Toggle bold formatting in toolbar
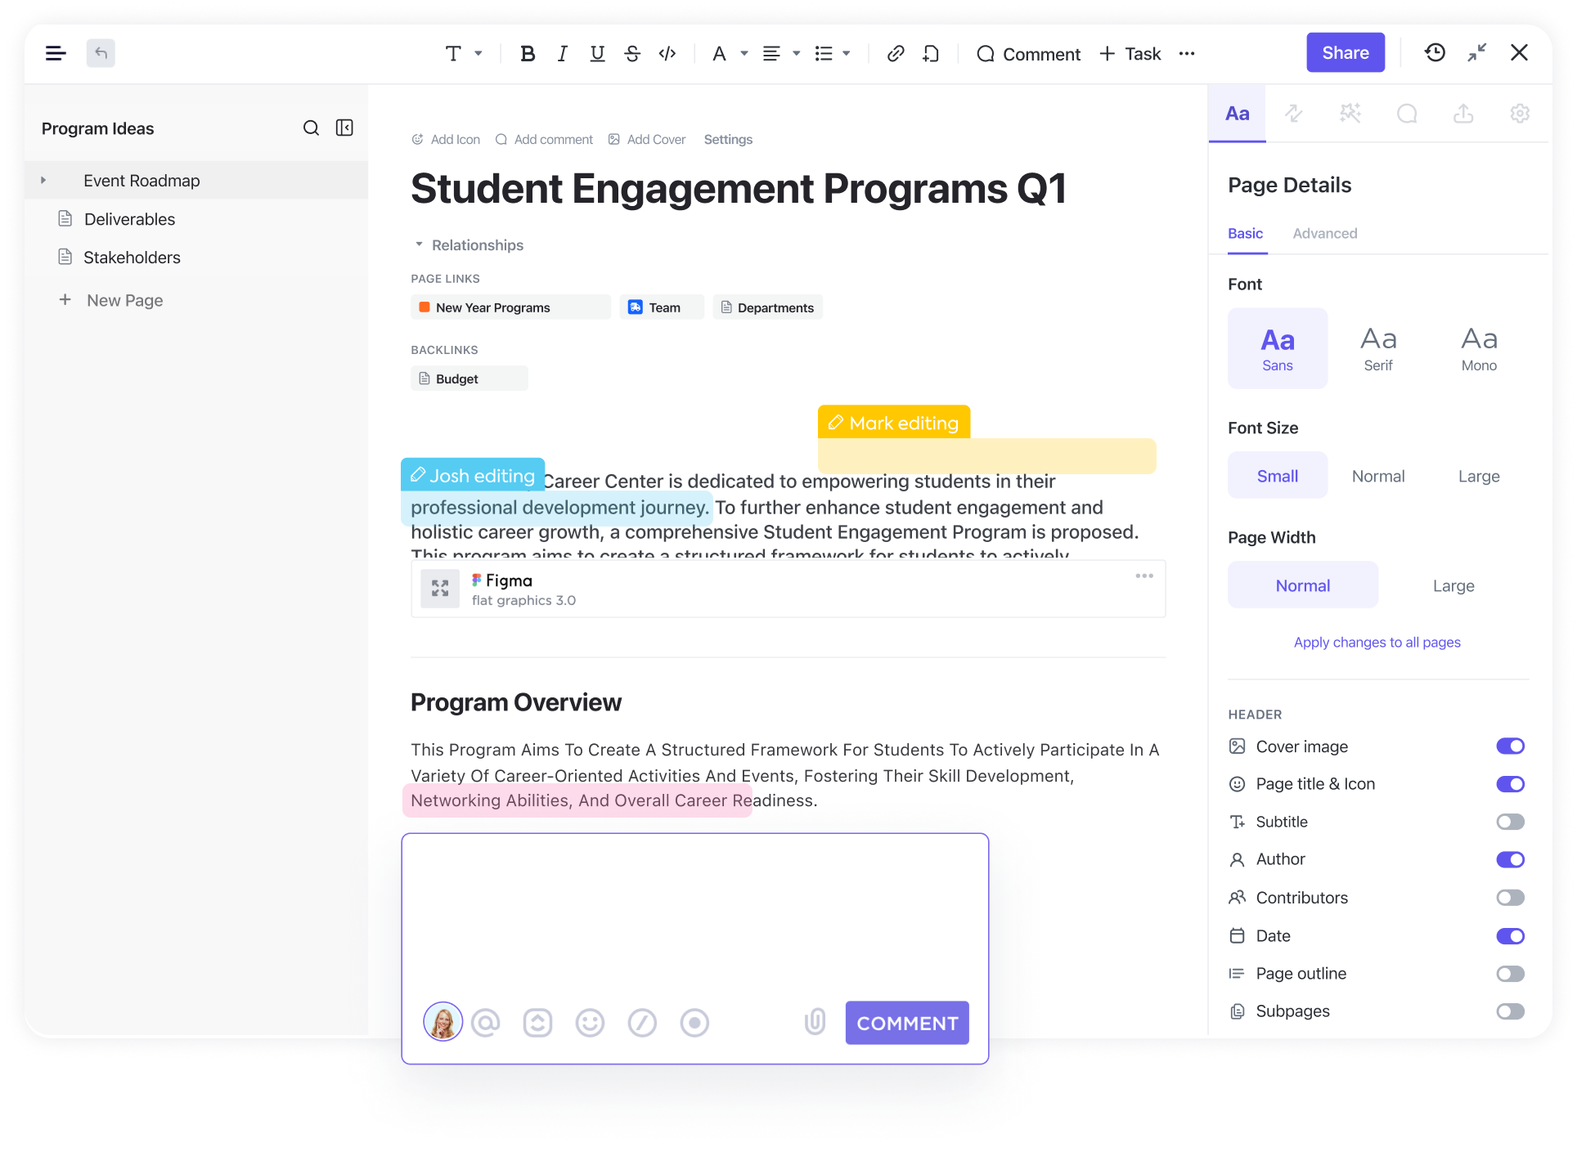 528,54
